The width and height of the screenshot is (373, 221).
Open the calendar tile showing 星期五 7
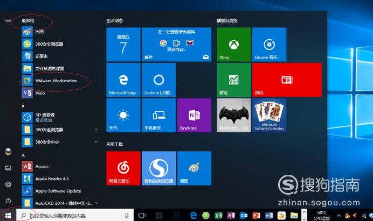tap(123, 45)
